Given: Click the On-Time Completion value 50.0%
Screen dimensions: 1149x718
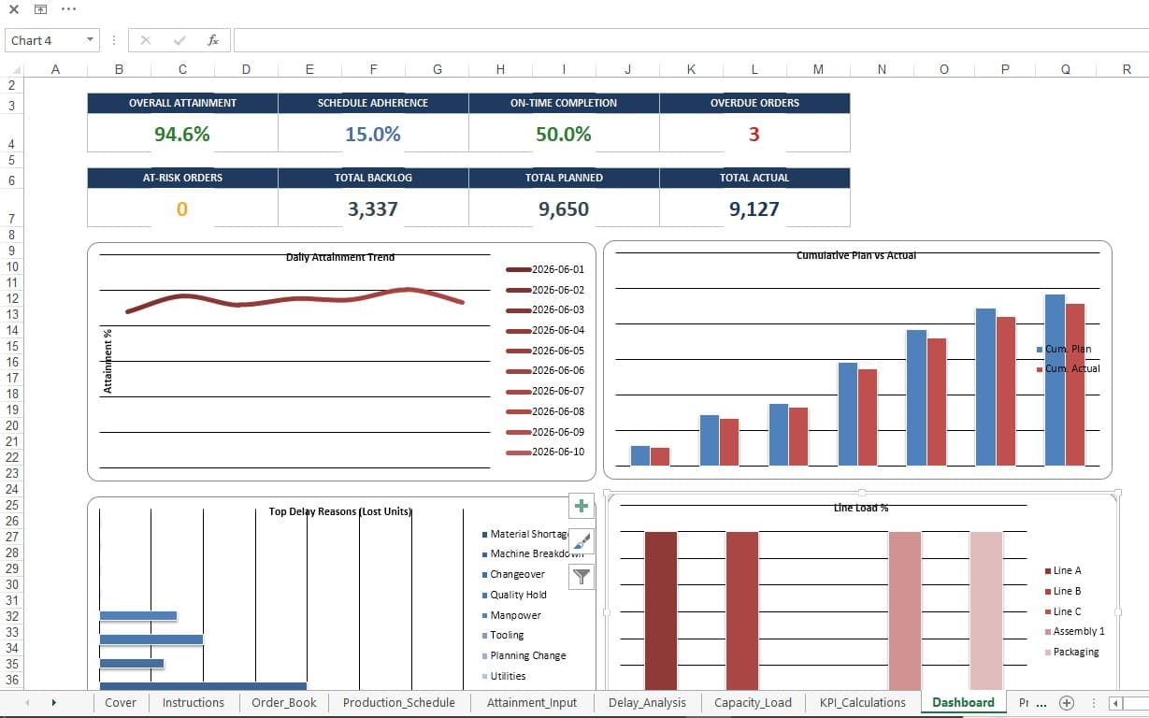Looking at the screenshot, I should pyautogui.click(x=564, y=134).
